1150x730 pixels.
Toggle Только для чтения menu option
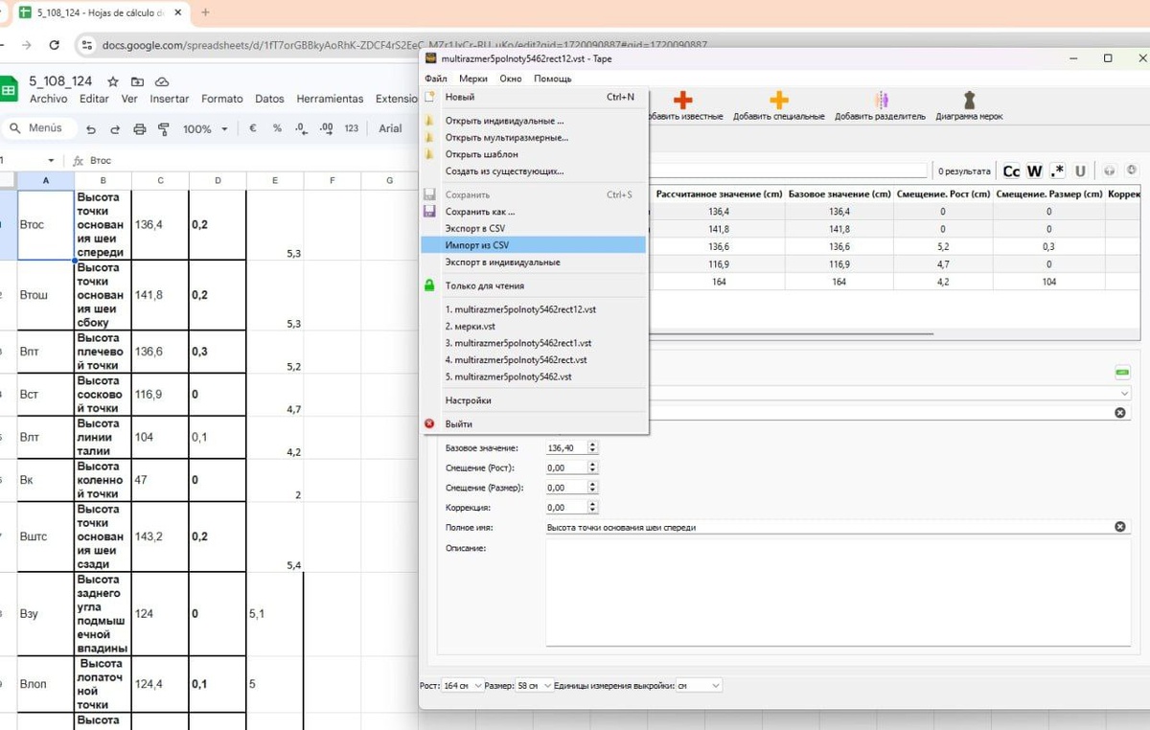pos(533,285)
